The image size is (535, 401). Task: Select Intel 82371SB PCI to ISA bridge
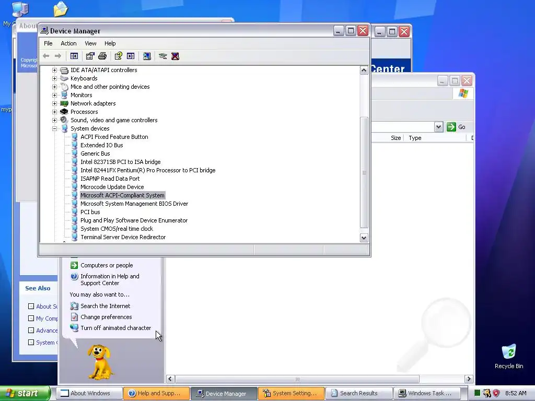pos(121,162)
